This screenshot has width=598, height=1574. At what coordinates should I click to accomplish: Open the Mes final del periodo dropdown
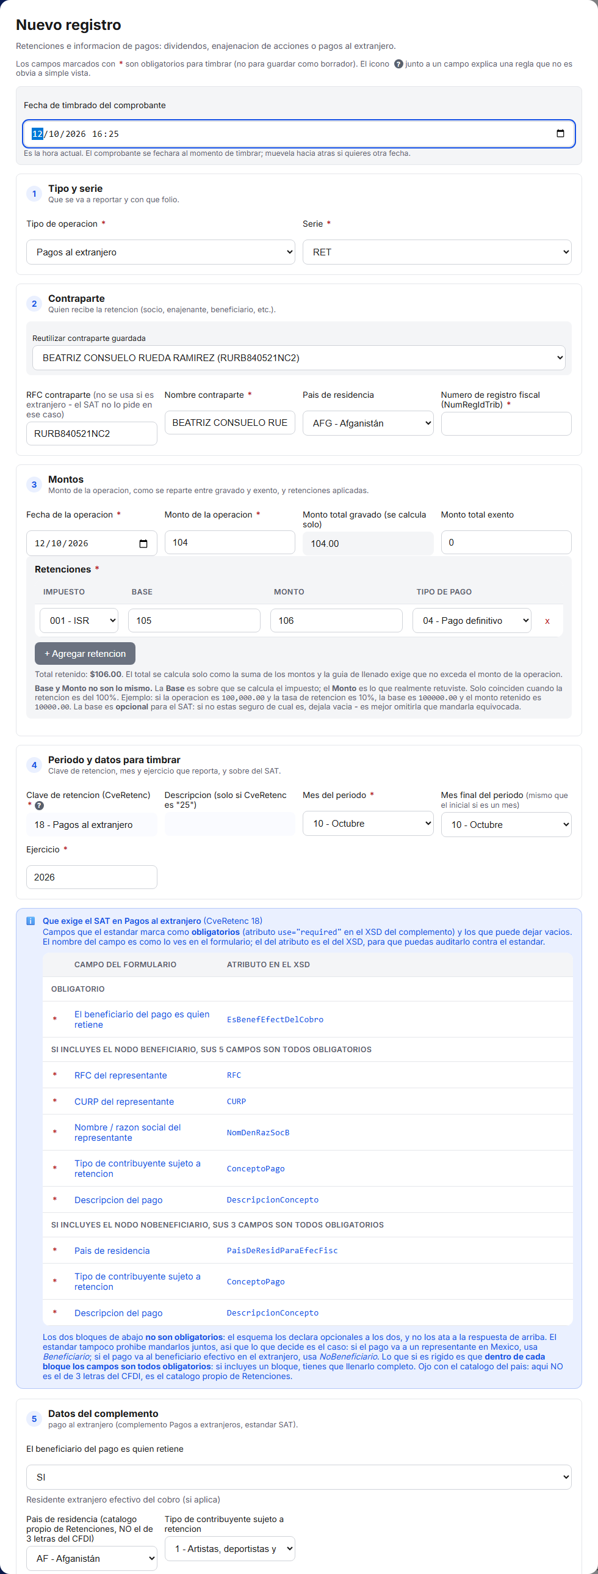(506, 824)
